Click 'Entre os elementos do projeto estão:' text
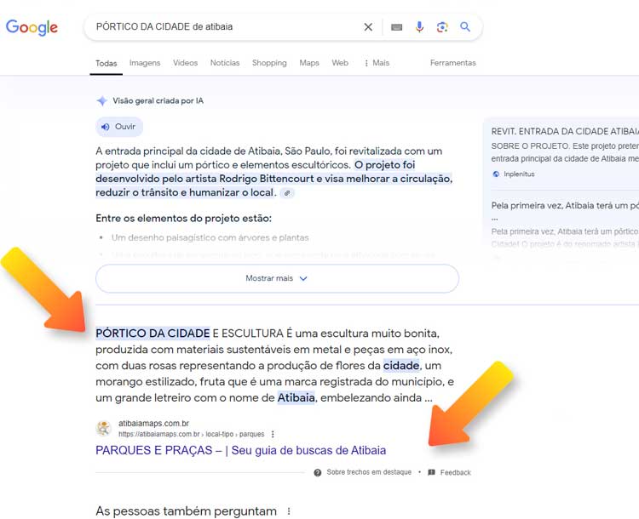Image resolution: width=639 pixels, height=519 pixels. coord(183,218)
